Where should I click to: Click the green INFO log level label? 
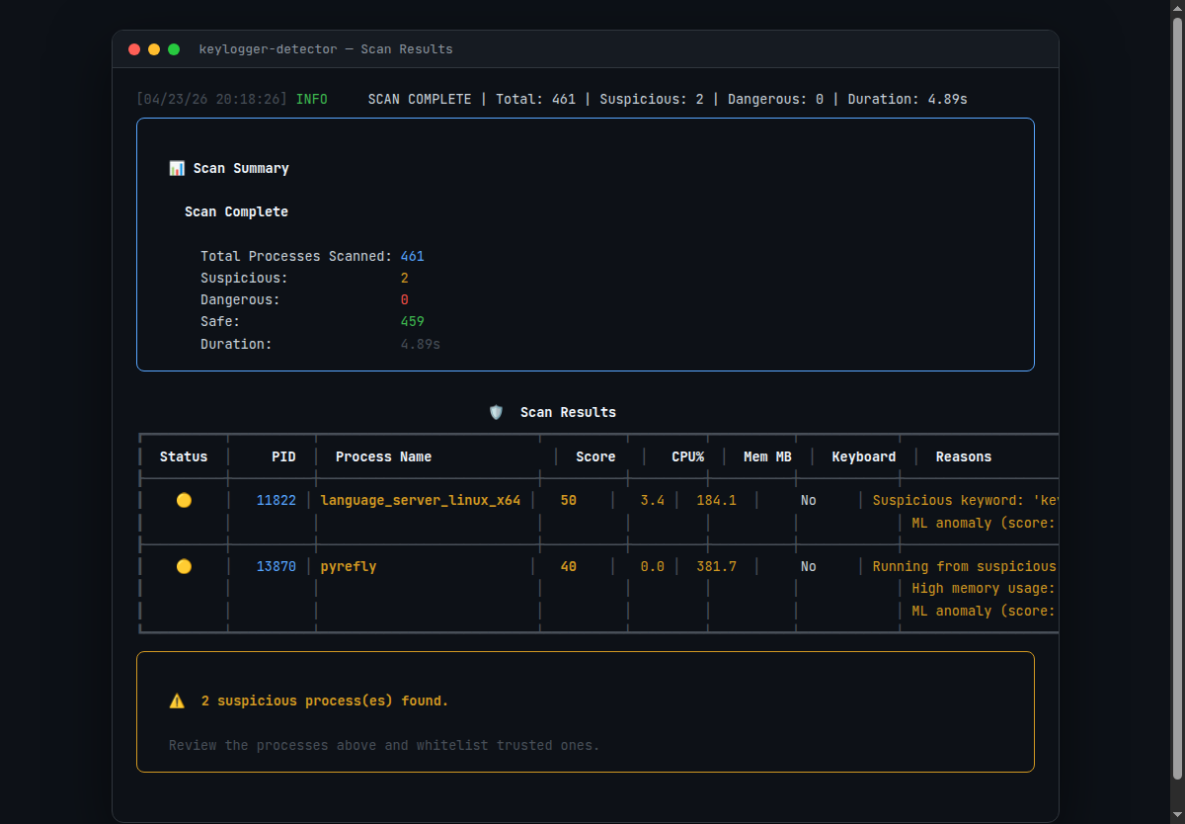pos(311,100)
